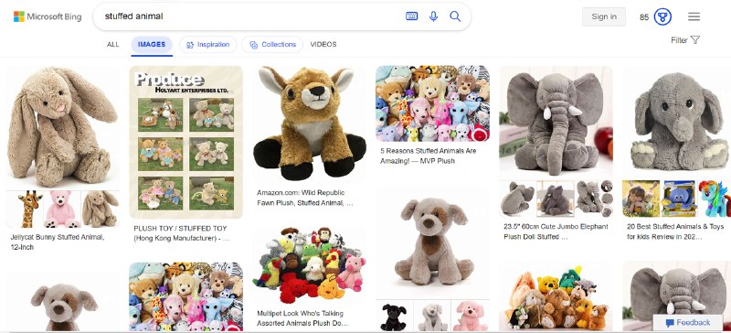Open the large grey jumbo elephant image

pos(556,123)
